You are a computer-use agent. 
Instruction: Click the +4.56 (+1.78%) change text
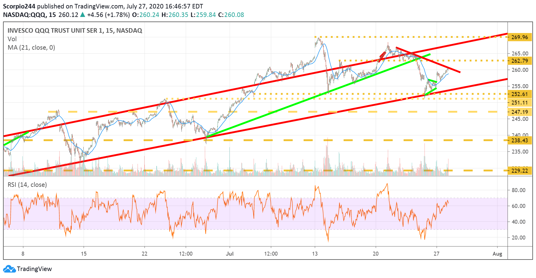(x=108, y=15)
